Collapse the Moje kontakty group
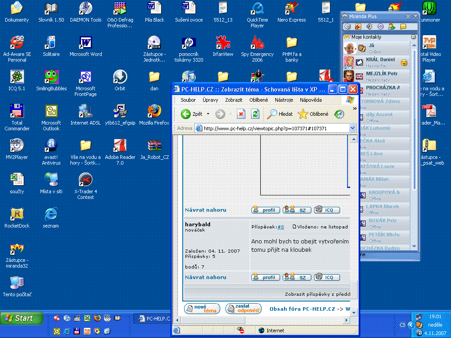The height and width of the screenshot is (338, 451). [413, 37]
